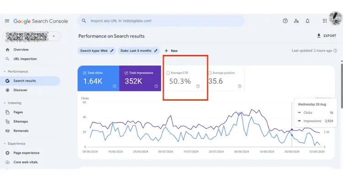Collapse the Experience section

click(5, 144)
